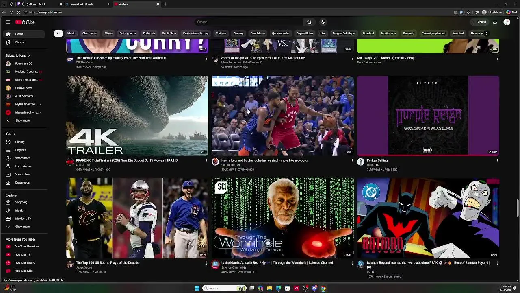Select the Recently uploaded chip
The image size is (520, 293).
[x=433, y=33]
